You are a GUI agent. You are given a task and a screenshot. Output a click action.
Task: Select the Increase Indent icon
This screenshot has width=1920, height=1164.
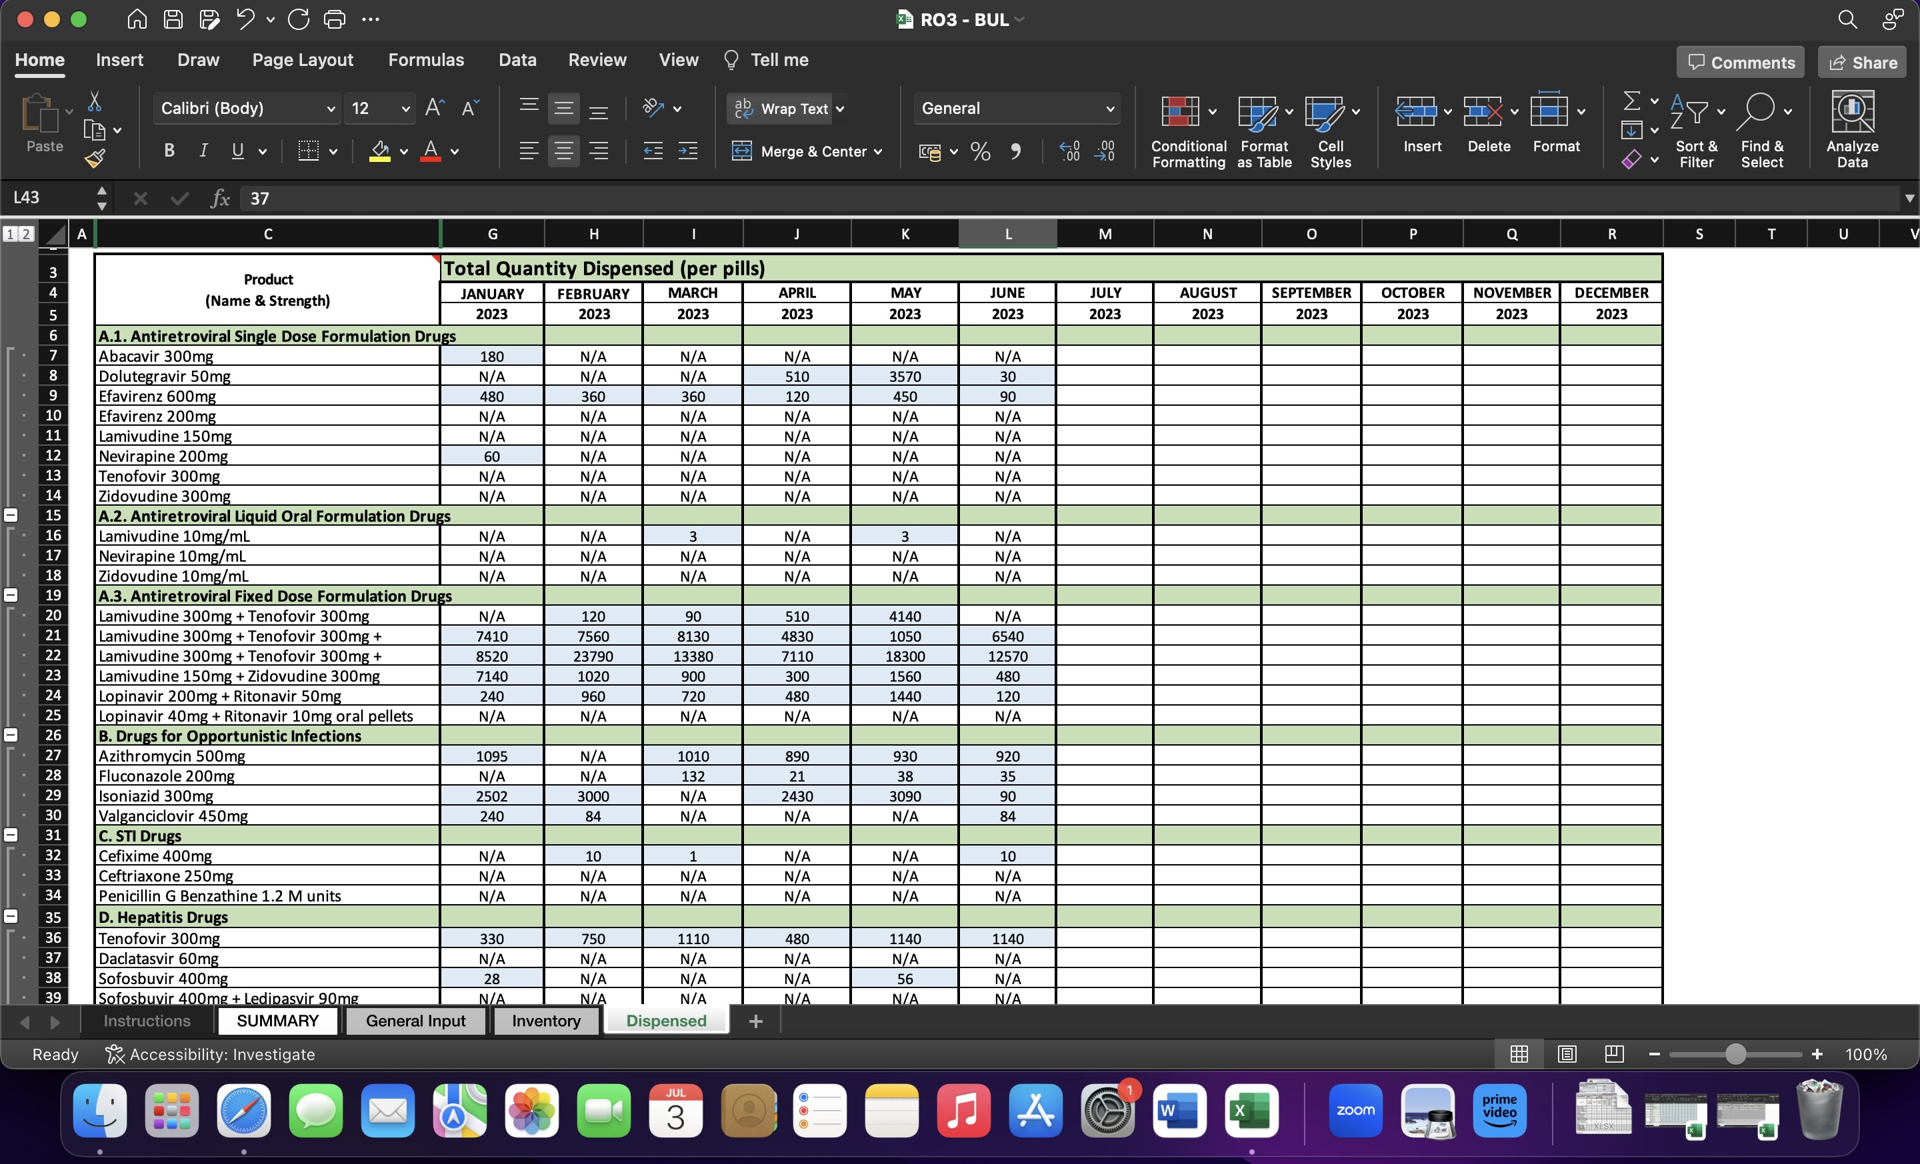687,151
